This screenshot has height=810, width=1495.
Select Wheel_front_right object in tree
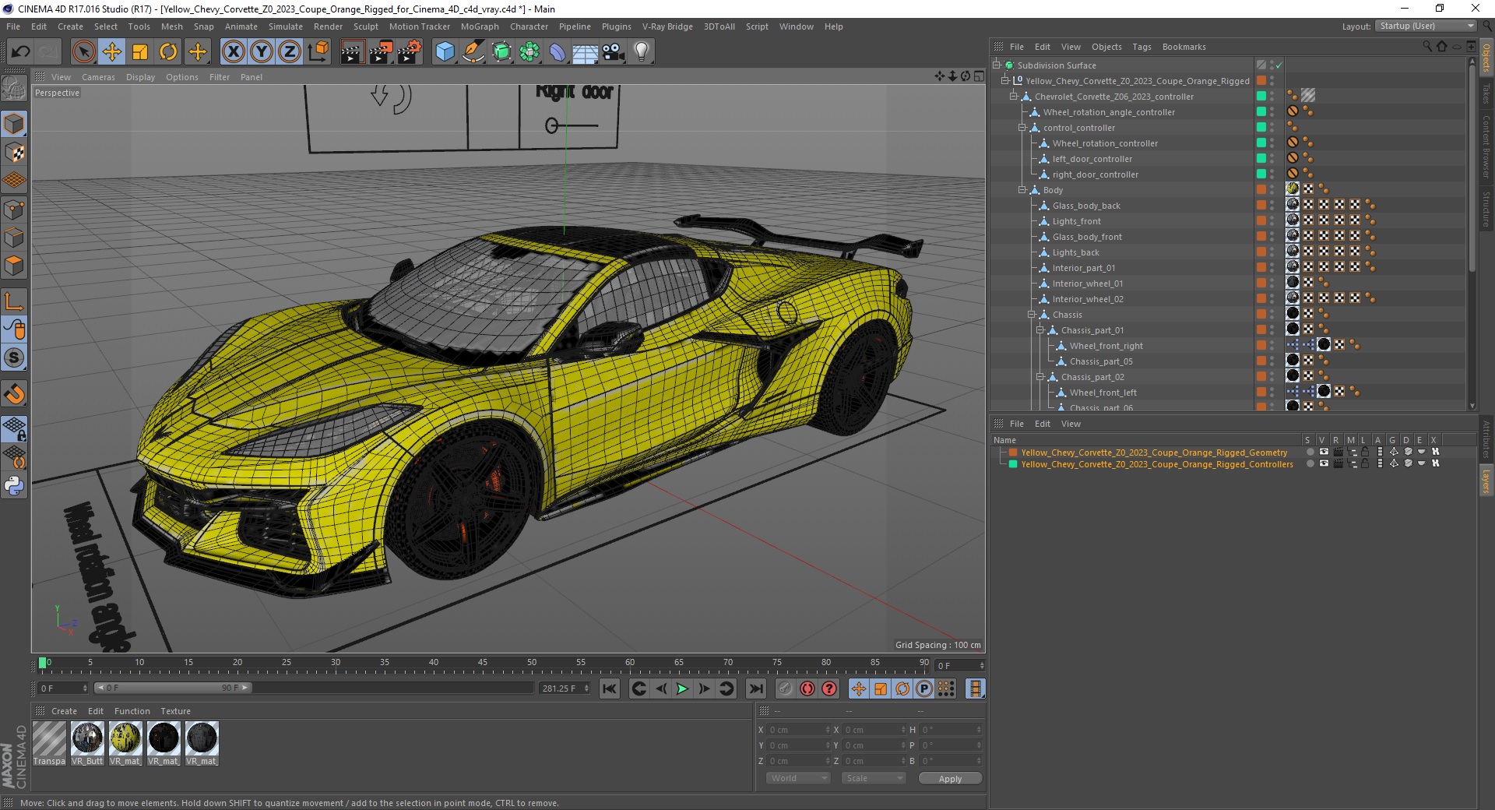pos(1106,346)
